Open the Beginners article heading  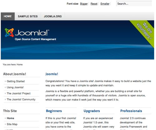[x=54, y=111]
